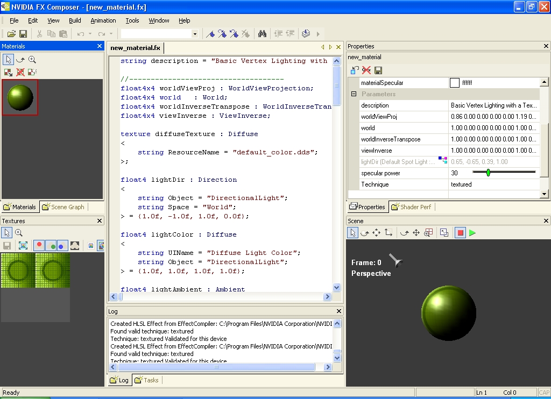Click delete material red X icon
The image size is (551, 399).
click(x=20, y=72)
